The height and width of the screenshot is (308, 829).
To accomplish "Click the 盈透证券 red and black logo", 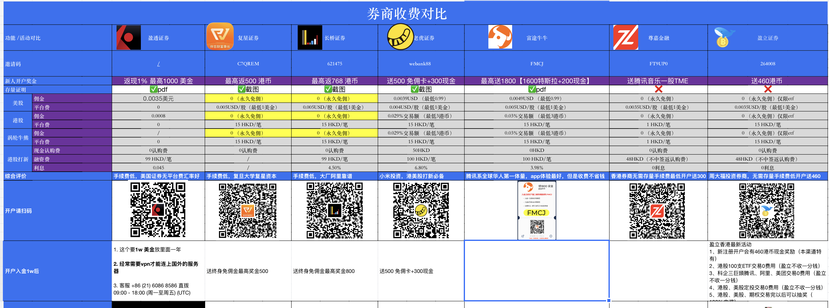I will pos(129,37).
